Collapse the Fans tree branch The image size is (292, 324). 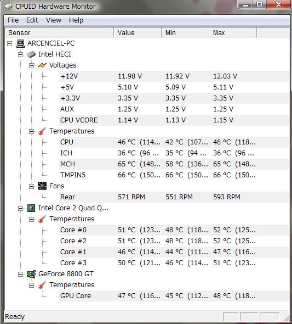click(31, 186)
